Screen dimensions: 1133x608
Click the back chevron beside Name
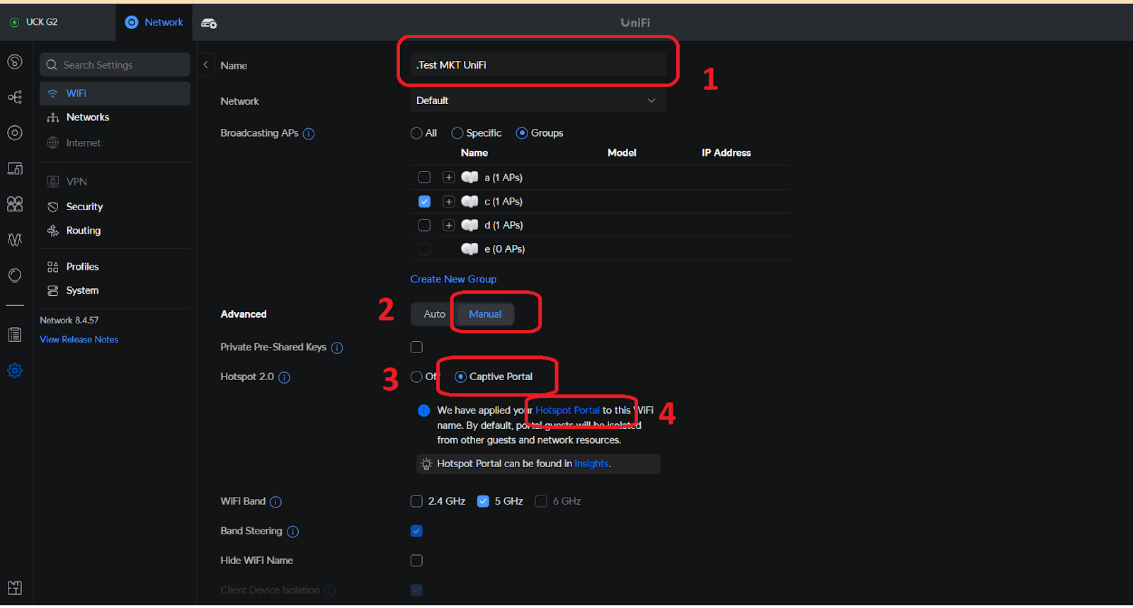[x=205, y=64]
